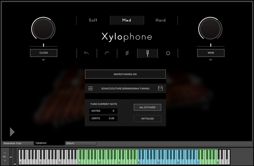Open the envelope settings icon
Screen dimensions: 254x166
(x=87, y=53)
